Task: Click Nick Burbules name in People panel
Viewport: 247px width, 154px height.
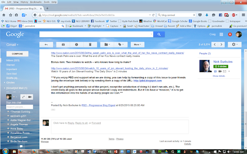Action: tap(223, 62)
